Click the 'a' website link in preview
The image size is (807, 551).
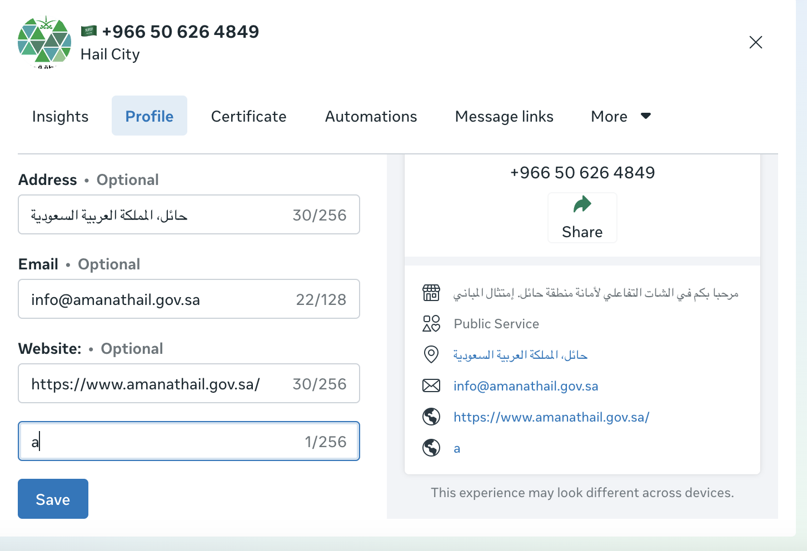click(x=457, y=449)
